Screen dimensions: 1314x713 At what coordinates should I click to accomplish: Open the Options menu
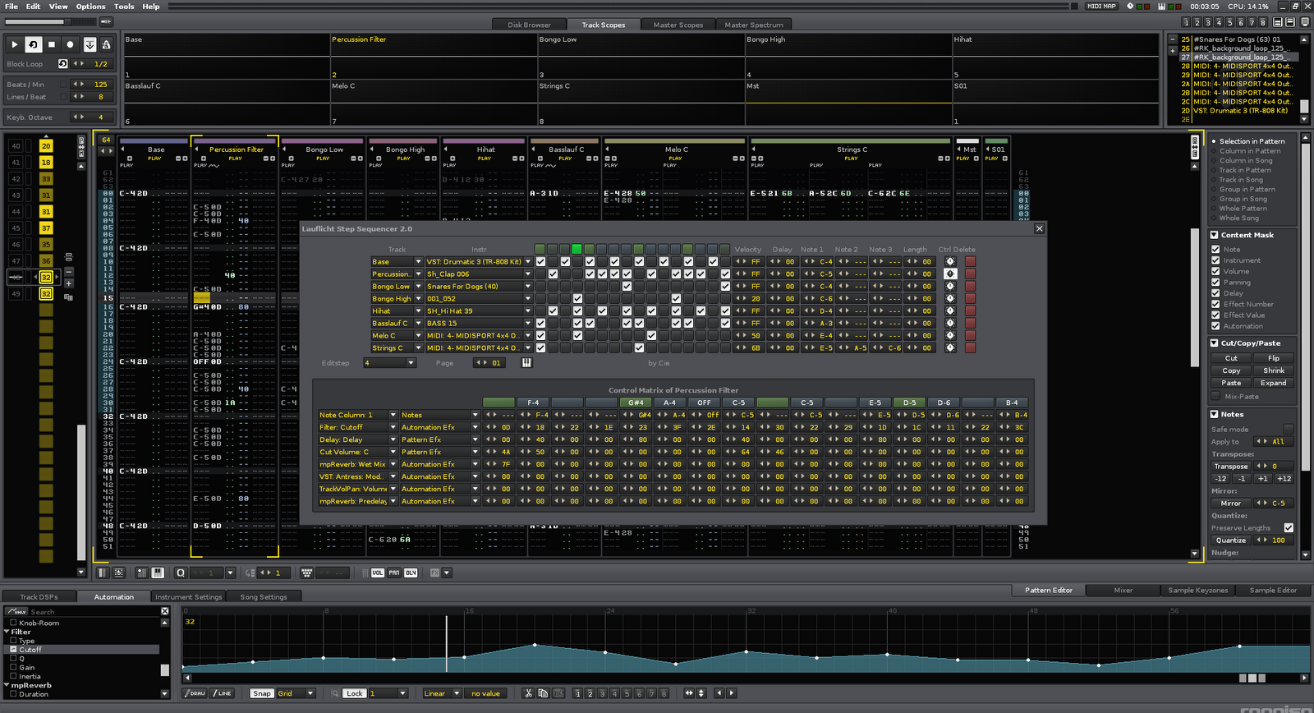[x=90, y=6]
